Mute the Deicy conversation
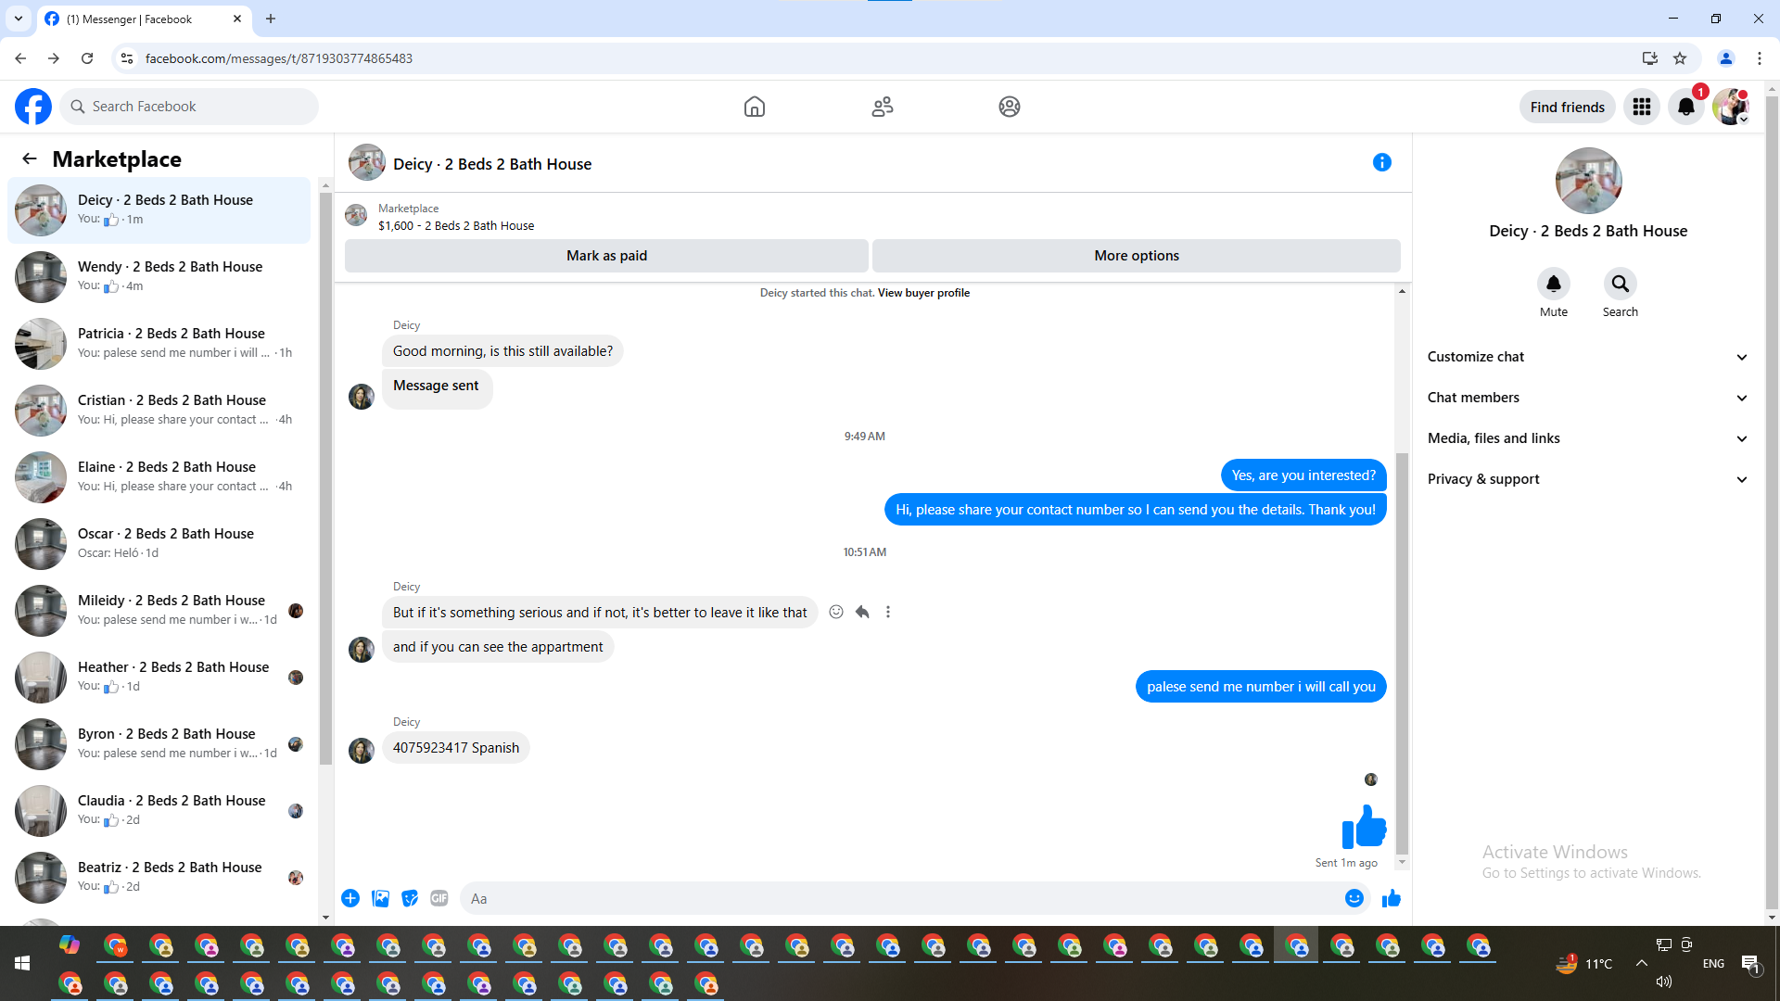This screenshot has width=1780, height=1001. (1554, 284)
